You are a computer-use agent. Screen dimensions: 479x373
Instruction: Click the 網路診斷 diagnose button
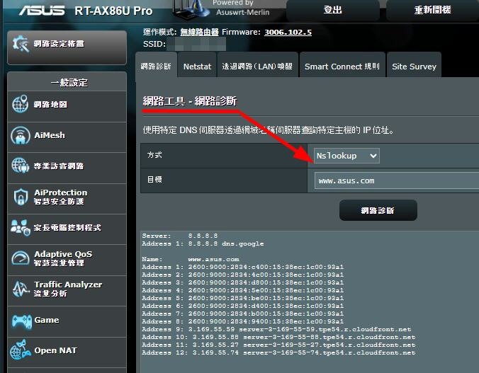click(378, 210)
